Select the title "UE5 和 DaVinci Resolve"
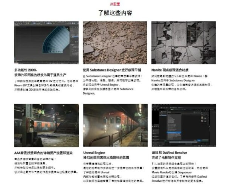226x189 pixels. click(x=169, y=153)
